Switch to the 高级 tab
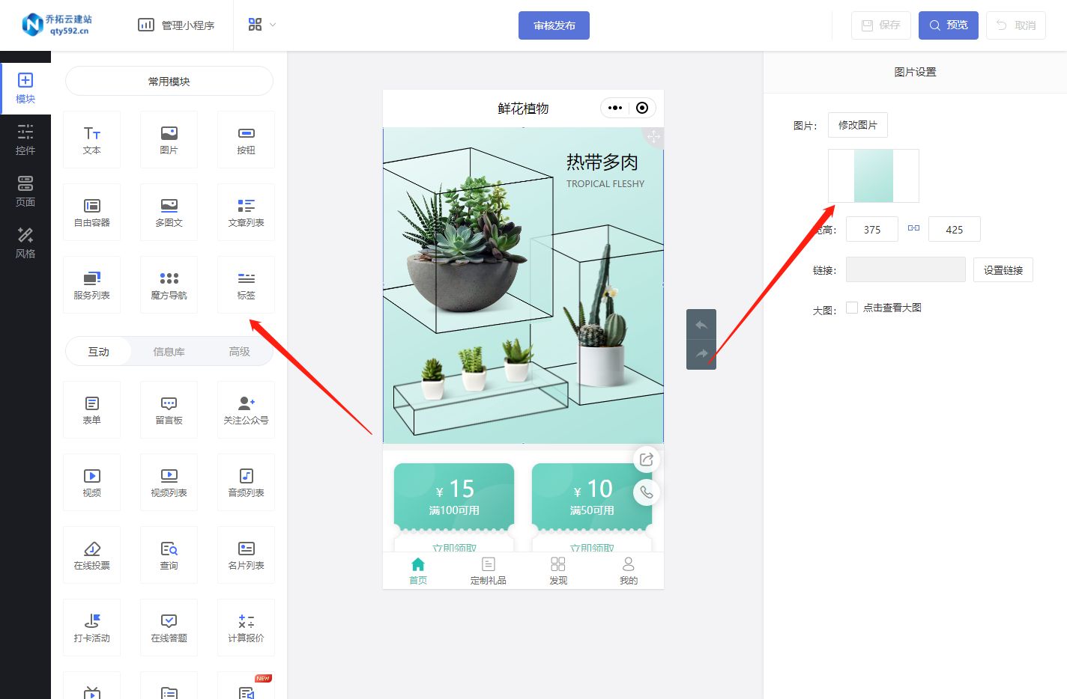 [x=240, y=350]
